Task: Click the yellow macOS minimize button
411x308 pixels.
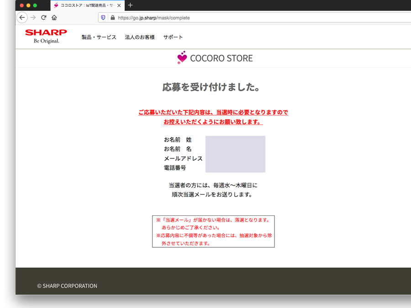Action: (28, 5)
